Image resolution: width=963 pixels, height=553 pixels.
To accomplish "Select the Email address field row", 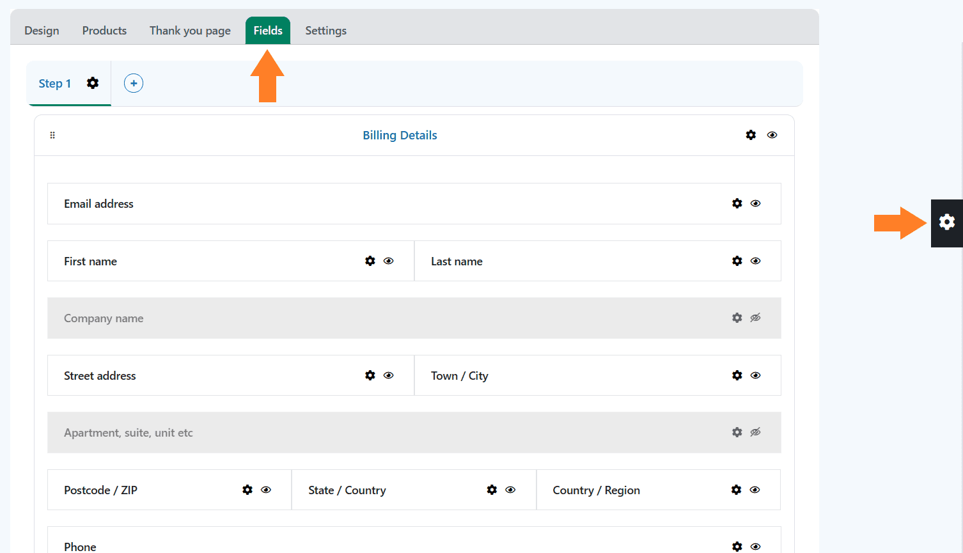I will tap(414, 204).
